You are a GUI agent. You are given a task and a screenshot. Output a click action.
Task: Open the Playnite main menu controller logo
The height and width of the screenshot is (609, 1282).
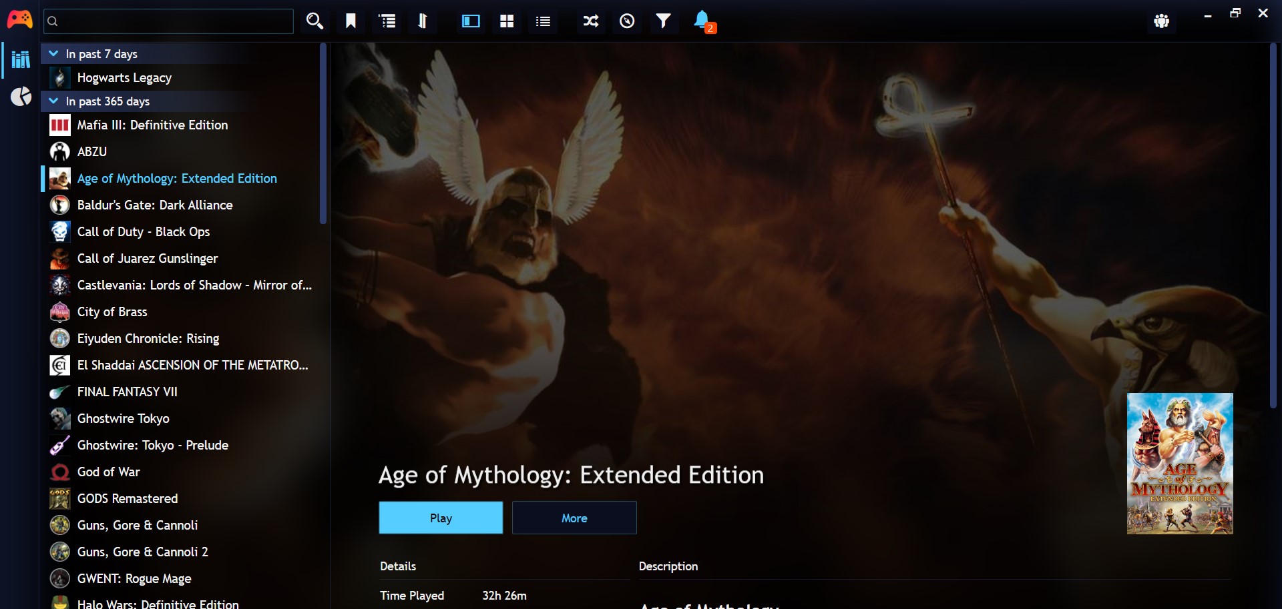[x=19, y=20]
